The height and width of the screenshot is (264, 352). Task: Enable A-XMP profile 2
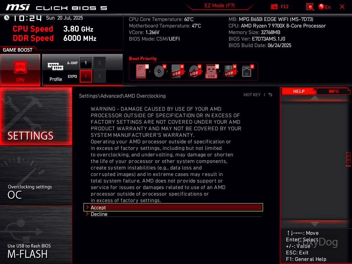99,63
